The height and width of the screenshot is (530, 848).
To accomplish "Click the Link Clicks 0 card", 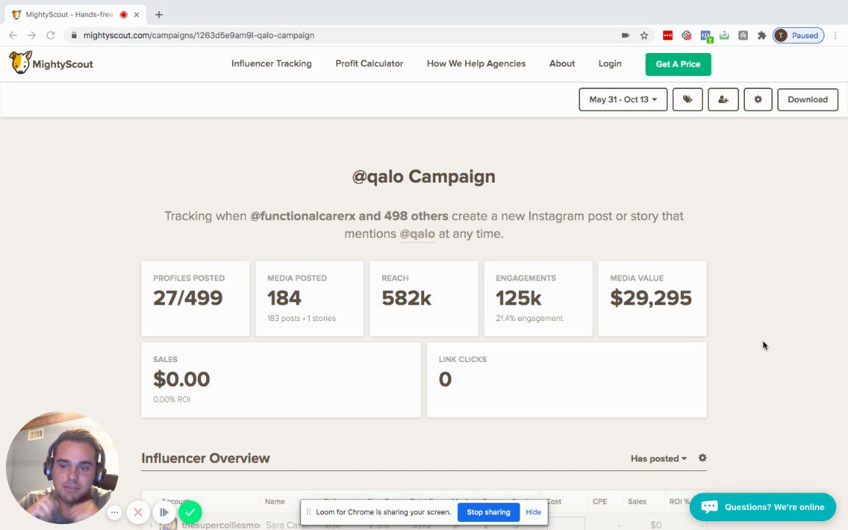I will coord(566,380).
